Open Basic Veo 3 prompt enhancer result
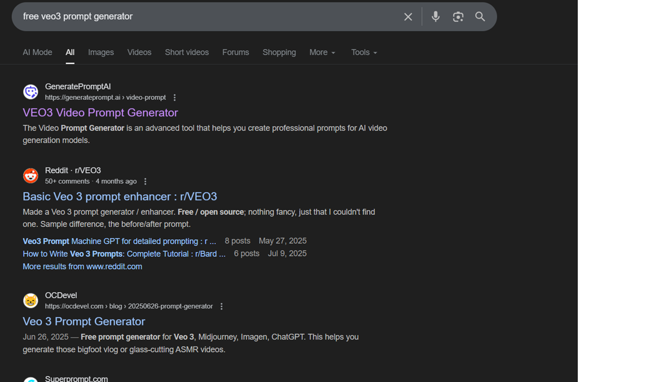Screen dimensions: 650x382 [x=120, y=196]
